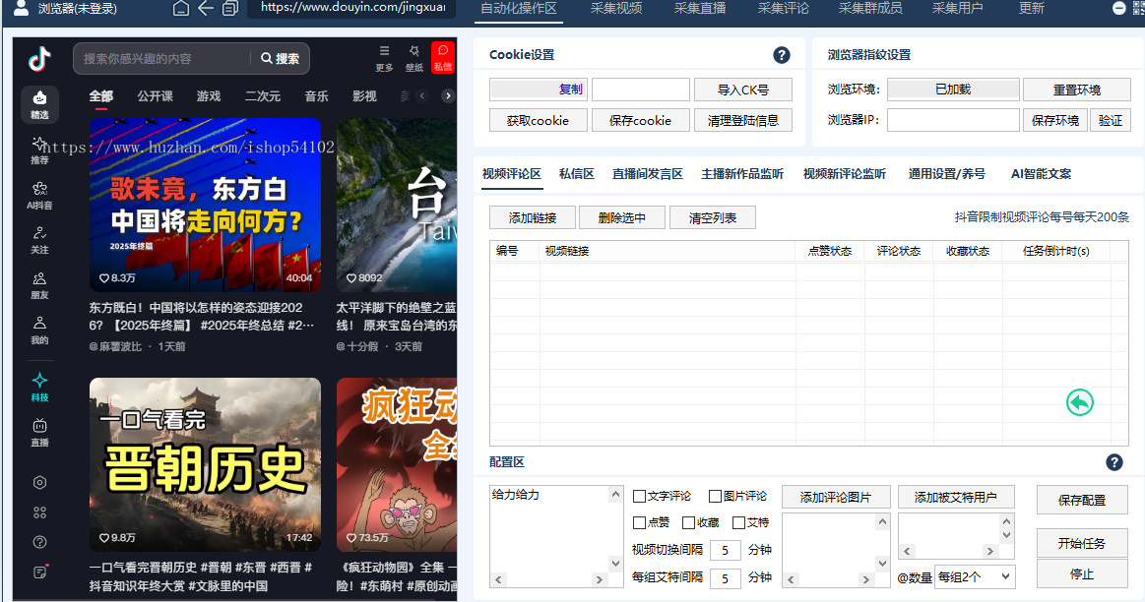The height and width of the screenshot is (602, 1145).
Task: Click the hexagon settings icon in sidebar
Action: 39,482
